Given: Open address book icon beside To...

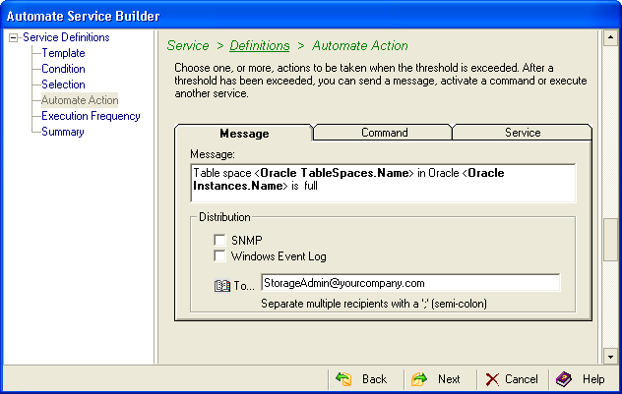Looking at the screenshot, I should (222, 286).
